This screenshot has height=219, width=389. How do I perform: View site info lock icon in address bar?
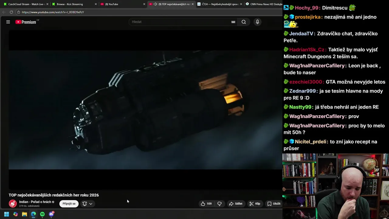pos(19,12)
